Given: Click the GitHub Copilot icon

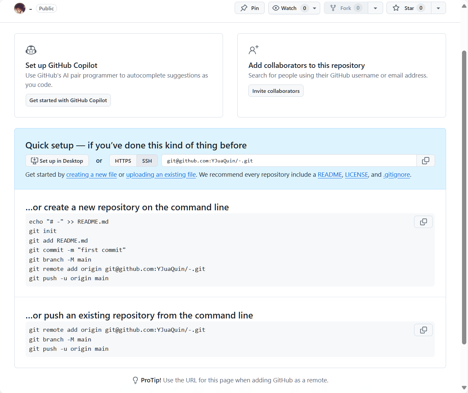Looking at the screenshot, I should coord(31,50).
